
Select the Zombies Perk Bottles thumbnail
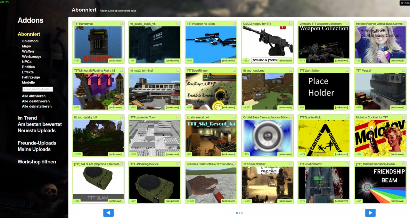pos(211,185)
